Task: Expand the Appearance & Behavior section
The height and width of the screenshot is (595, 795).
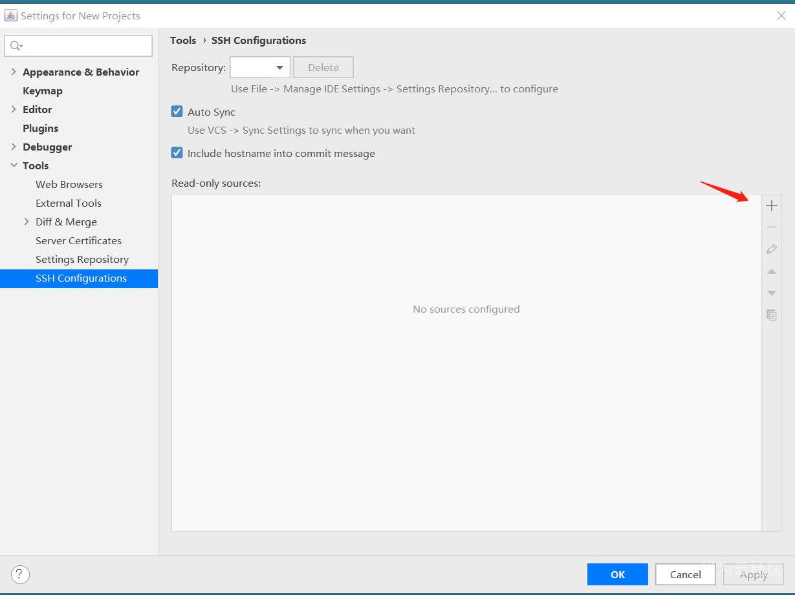Action: (14, 72)
